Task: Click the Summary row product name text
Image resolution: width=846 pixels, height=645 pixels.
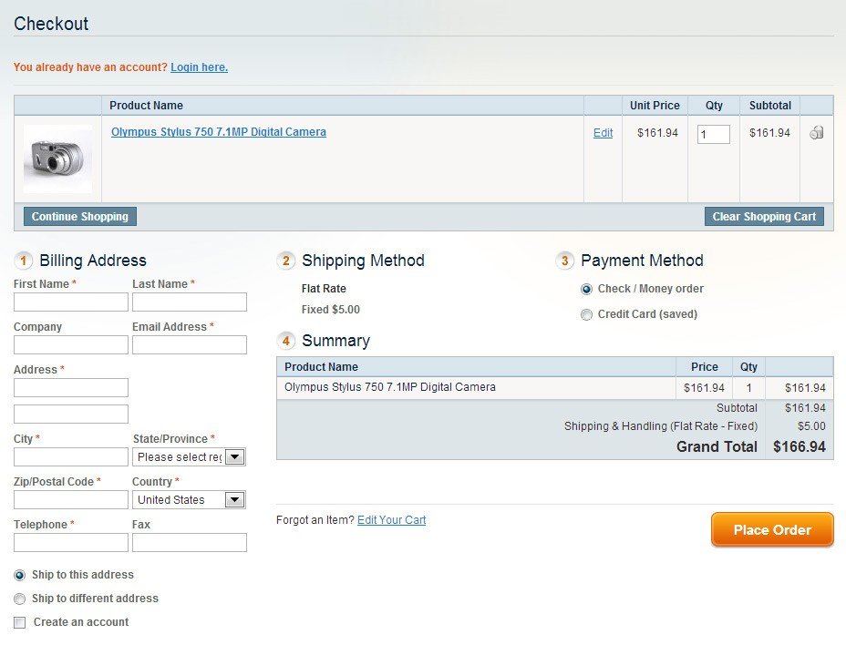Action: pyautogui.click(x=390, y=386)
